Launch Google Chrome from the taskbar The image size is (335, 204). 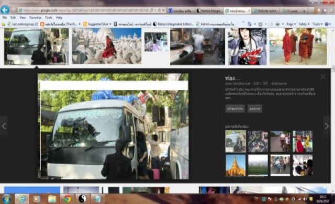(68, 199)
